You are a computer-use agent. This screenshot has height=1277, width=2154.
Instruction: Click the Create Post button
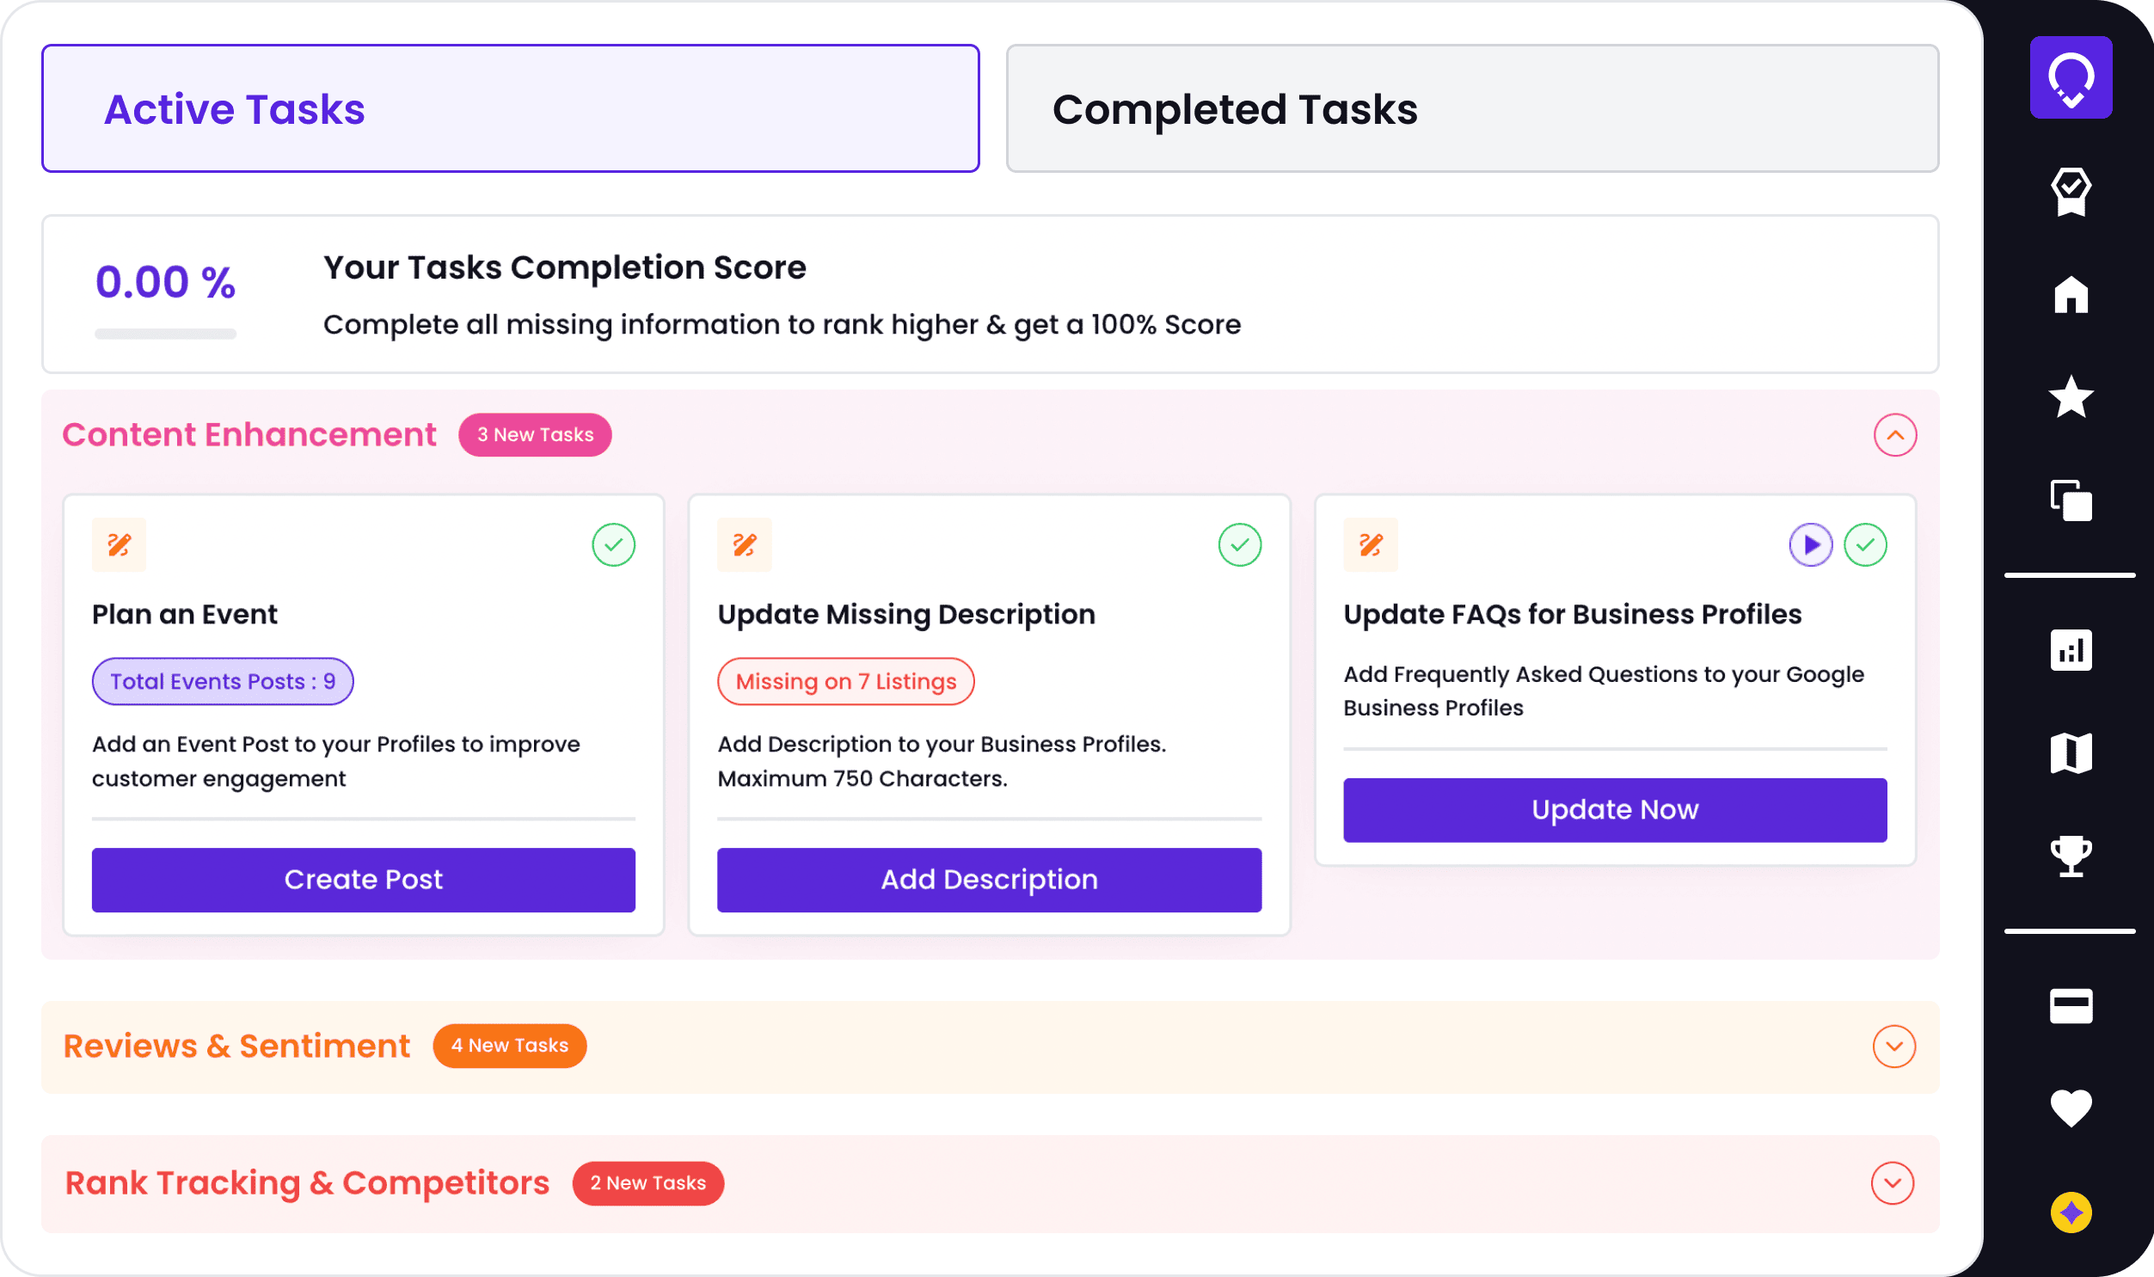(x=363, y=880)
